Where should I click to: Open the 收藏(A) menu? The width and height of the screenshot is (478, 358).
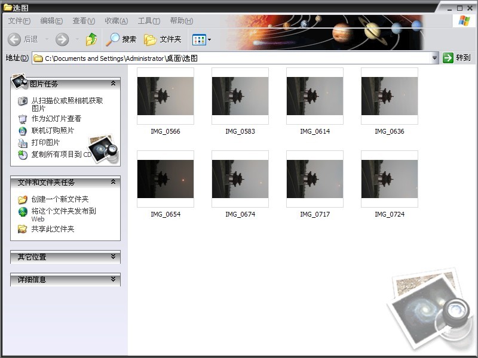[x=116, y=21]
